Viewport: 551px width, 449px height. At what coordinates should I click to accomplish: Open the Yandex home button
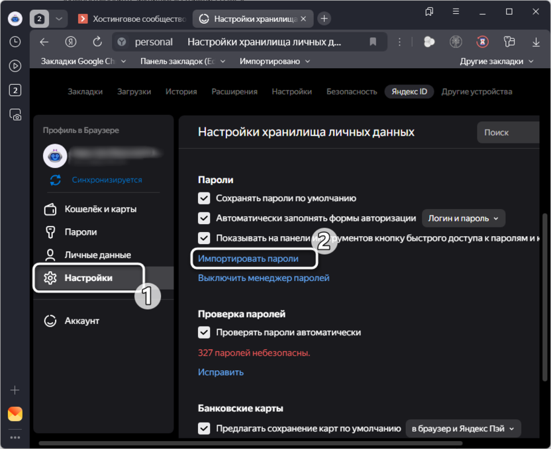tap(71, 42)
